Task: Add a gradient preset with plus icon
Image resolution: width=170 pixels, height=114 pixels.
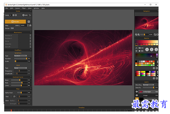Action: pyautogui.click(x=154, y=78)
